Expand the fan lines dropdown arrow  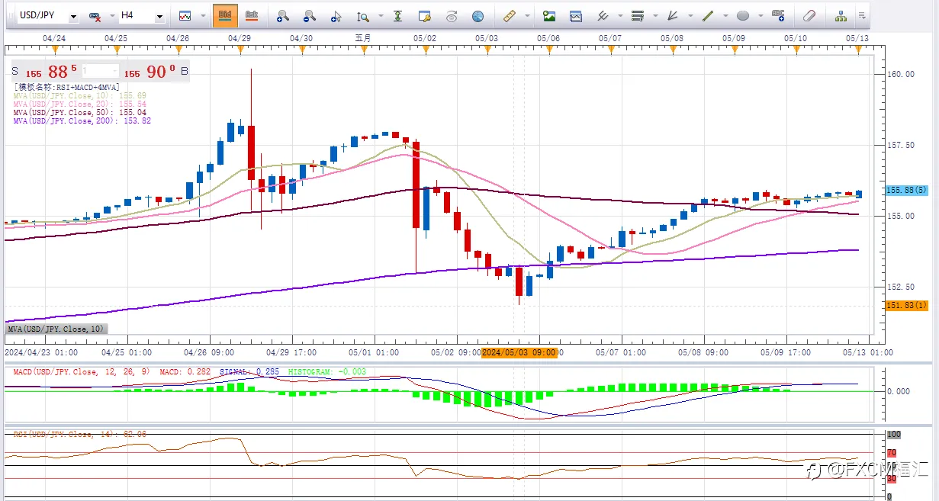(690, 16)
